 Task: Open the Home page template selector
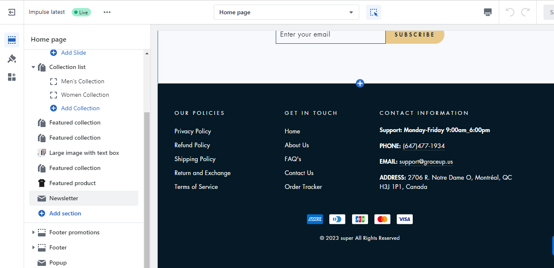coord(286,12)
